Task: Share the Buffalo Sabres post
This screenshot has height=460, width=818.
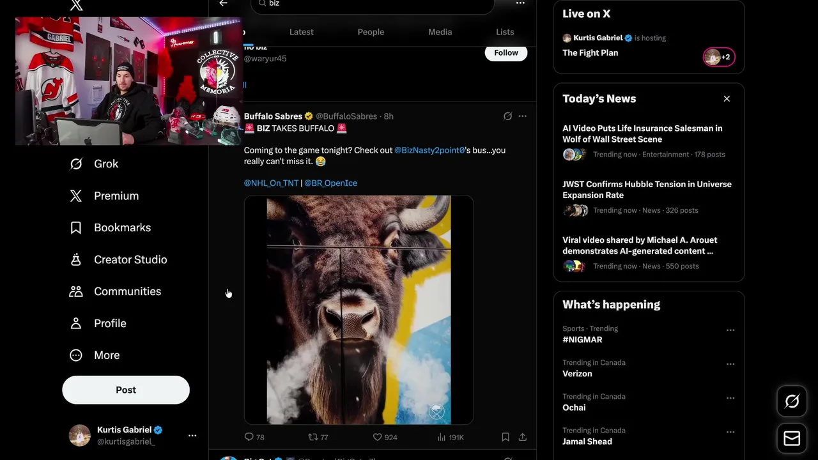Action: [x=522, y=437]
